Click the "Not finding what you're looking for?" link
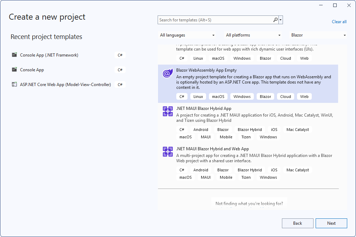Viewport: 356px width, 237px height. tap(249, 203)
